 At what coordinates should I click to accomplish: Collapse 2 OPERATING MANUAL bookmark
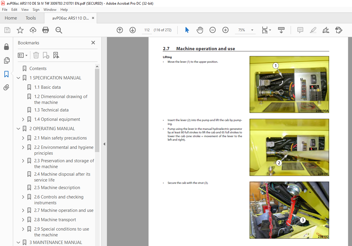[18, 129]
